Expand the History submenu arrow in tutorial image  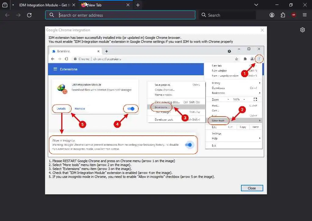[x=260, y=83]
